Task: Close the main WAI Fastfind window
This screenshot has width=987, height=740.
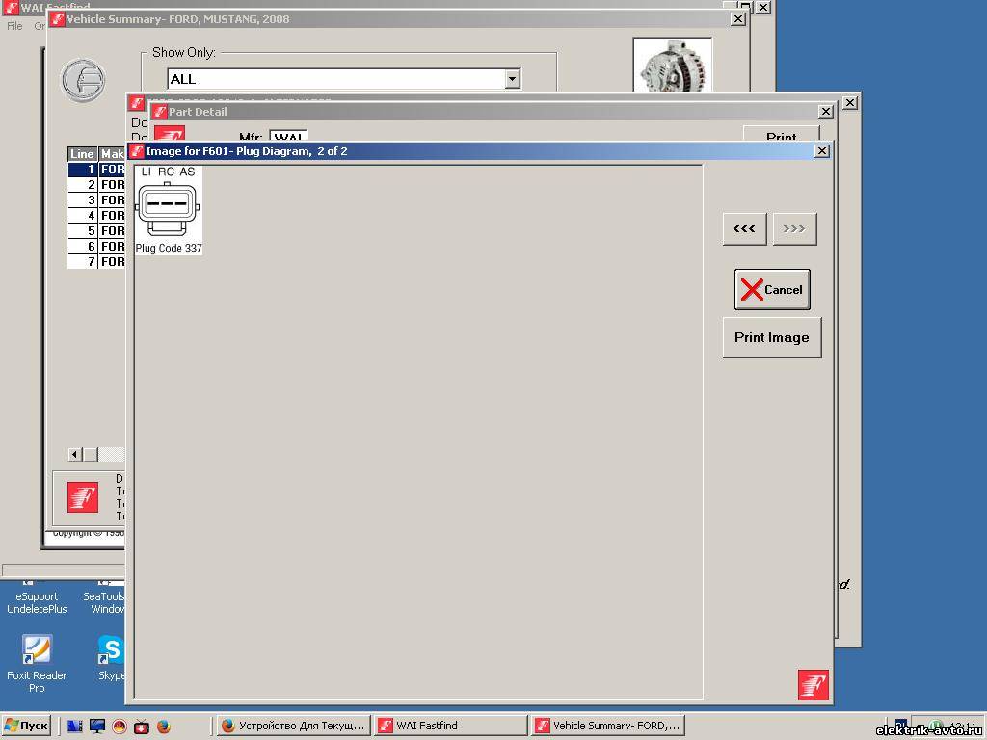Action: click(x=763, y=7)
